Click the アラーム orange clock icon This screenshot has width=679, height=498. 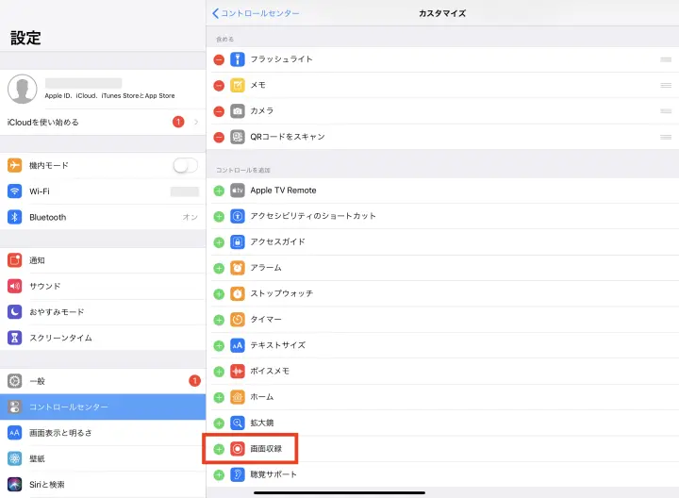(x=238, y=268)
